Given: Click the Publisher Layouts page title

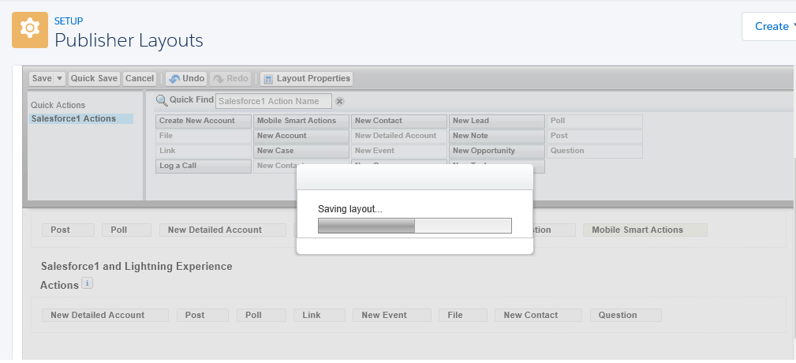Looking at the screenshot, I should [x=129, y=40].
